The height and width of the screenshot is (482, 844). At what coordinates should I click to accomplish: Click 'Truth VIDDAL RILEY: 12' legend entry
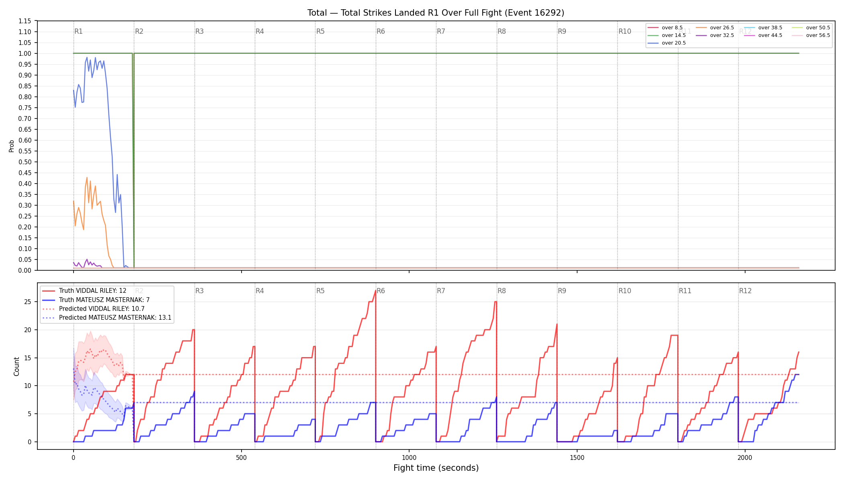click(x=92, y=291)
